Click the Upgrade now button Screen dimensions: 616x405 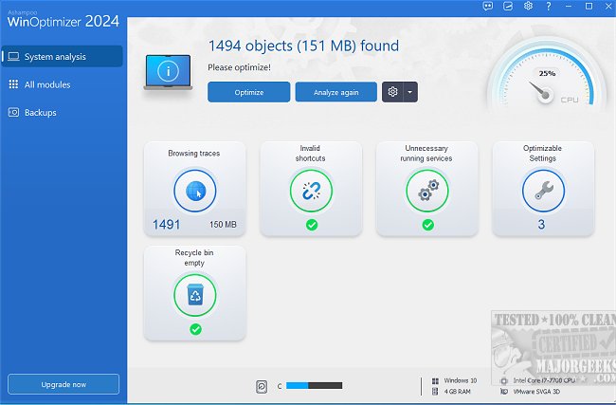point(63,384)
